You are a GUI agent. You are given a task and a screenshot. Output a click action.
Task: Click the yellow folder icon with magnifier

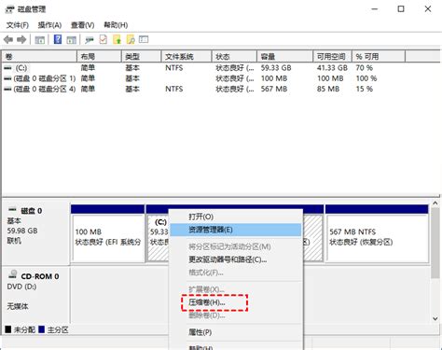[131, 39]
